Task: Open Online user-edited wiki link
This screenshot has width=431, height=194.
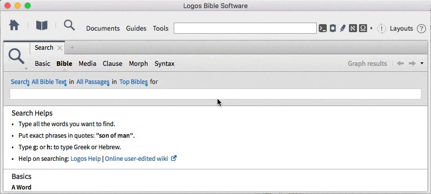Action: click(x=136, y=159)
